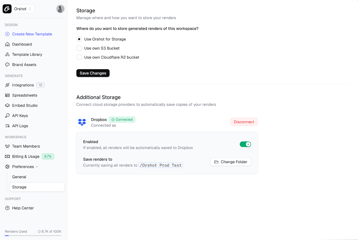This screenshot has height=240, width=358.
Task: Click the Dashboard home icon
Action: 7,44
